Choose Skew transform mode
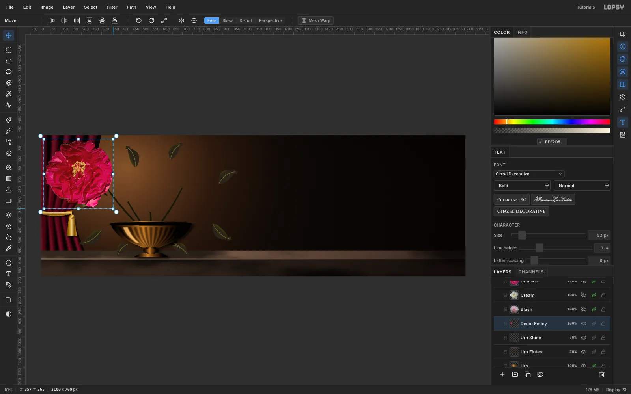 228,20
